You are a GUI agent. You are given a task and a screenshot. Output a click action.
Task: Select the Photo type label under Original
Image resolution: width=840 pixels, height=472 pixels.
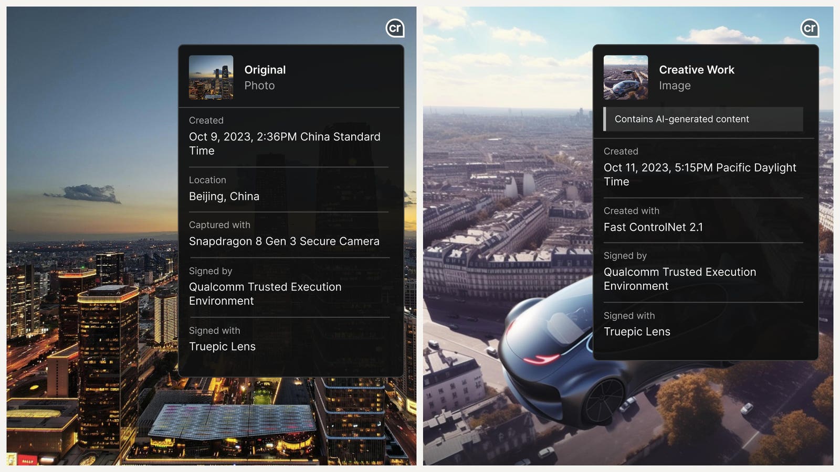[259, 85]
